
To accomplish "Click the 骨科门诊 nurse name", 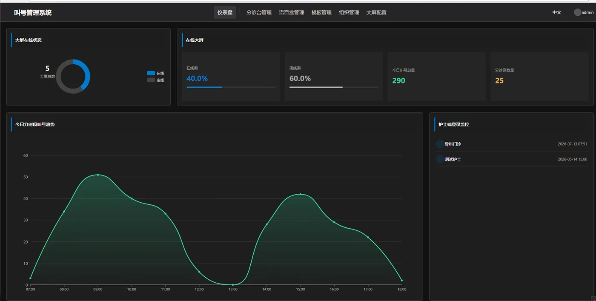I will coord(453,144).
